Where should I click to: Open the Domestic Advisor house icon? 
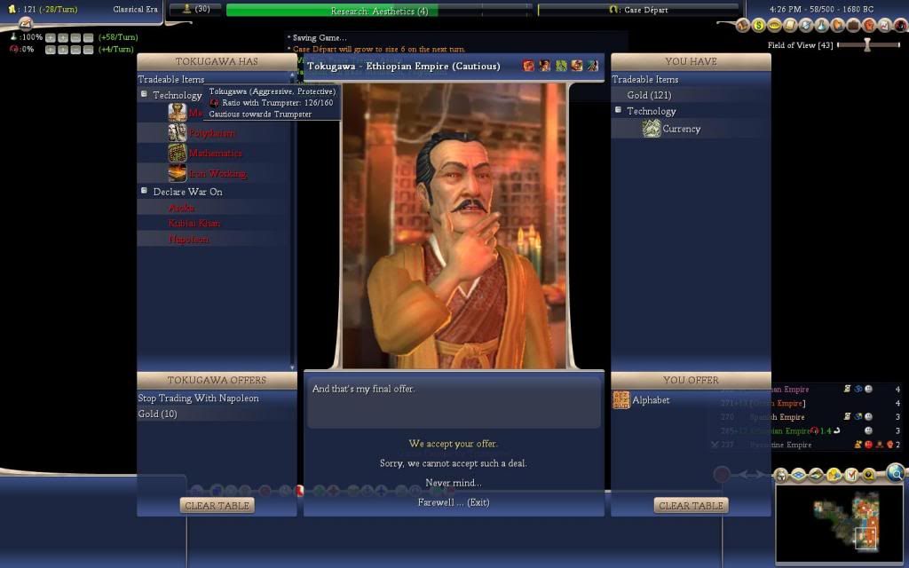[x=743, y=25]
